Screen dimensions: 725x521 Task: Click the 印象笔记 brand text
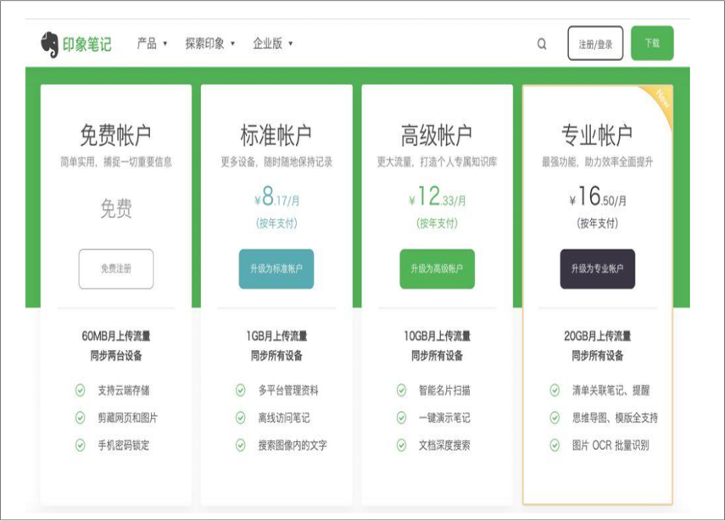(x=87, y=45)
